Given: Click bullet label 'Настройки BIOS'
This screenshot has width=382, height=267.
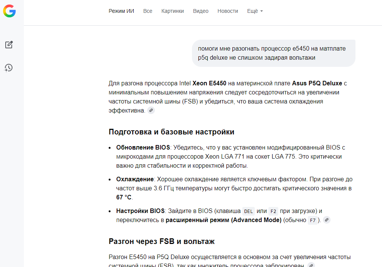Looking at the screenshot, I should 140,211.
